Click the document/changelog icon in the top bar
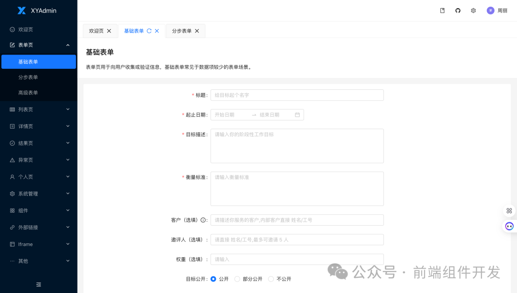Screen dimensions: 517x293 click(442, 10)
